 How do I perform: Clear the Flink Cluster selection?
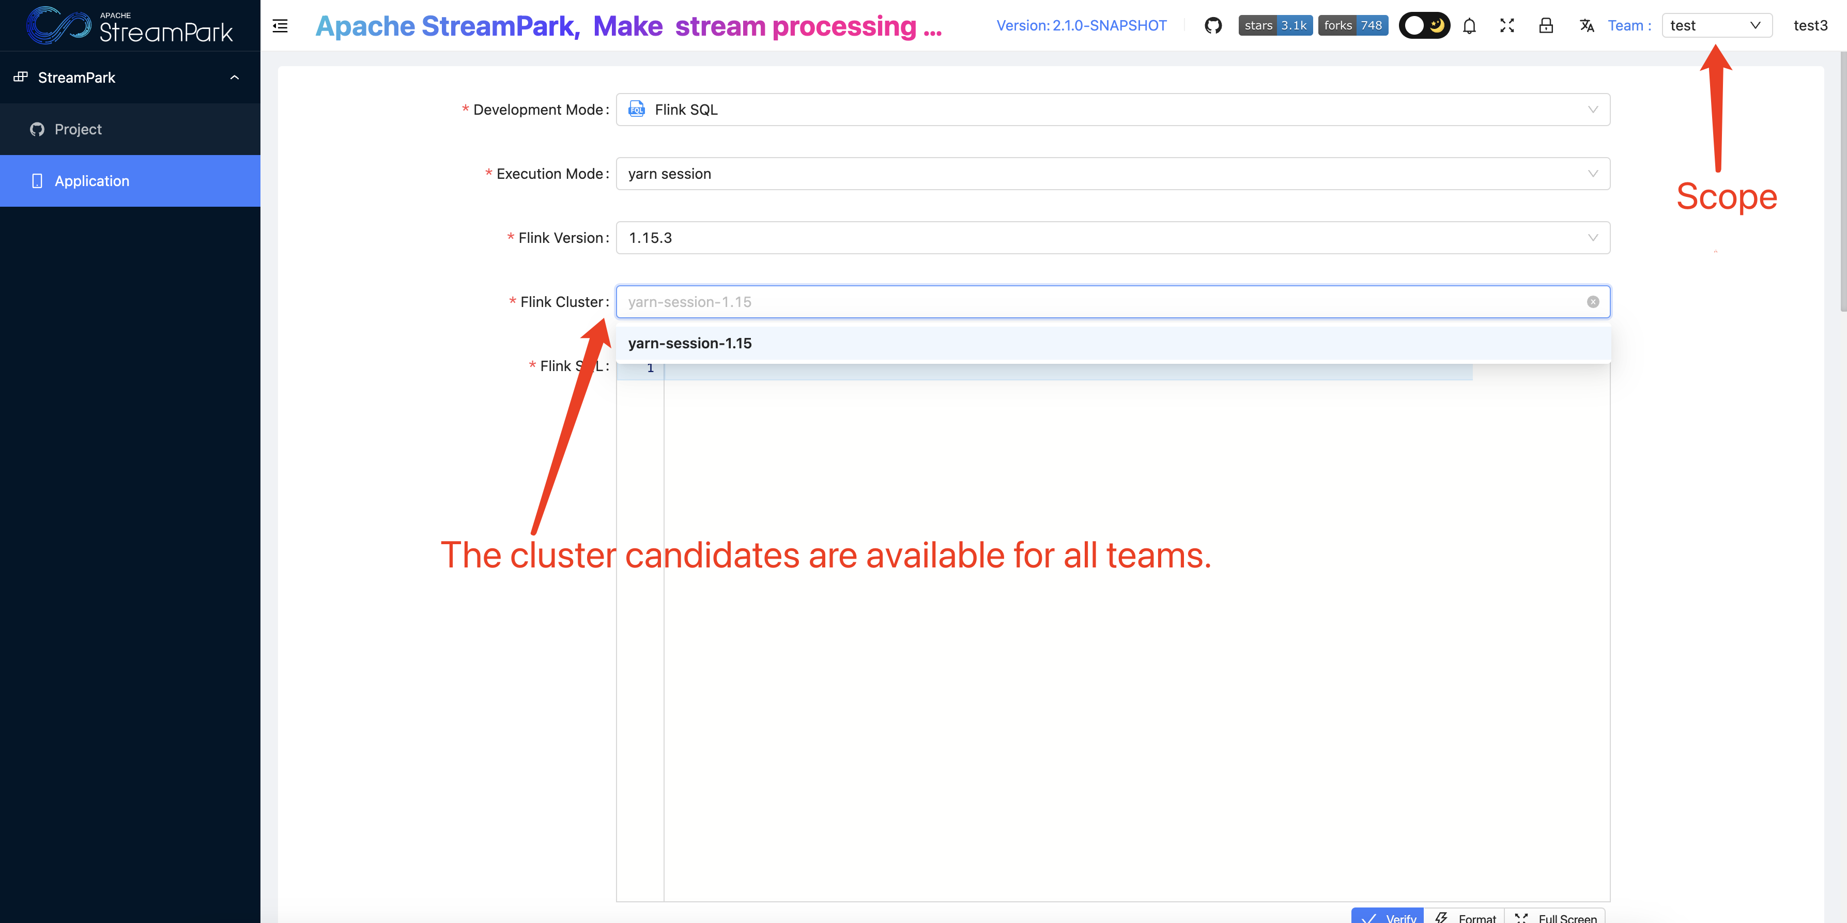pos(1592,302)
